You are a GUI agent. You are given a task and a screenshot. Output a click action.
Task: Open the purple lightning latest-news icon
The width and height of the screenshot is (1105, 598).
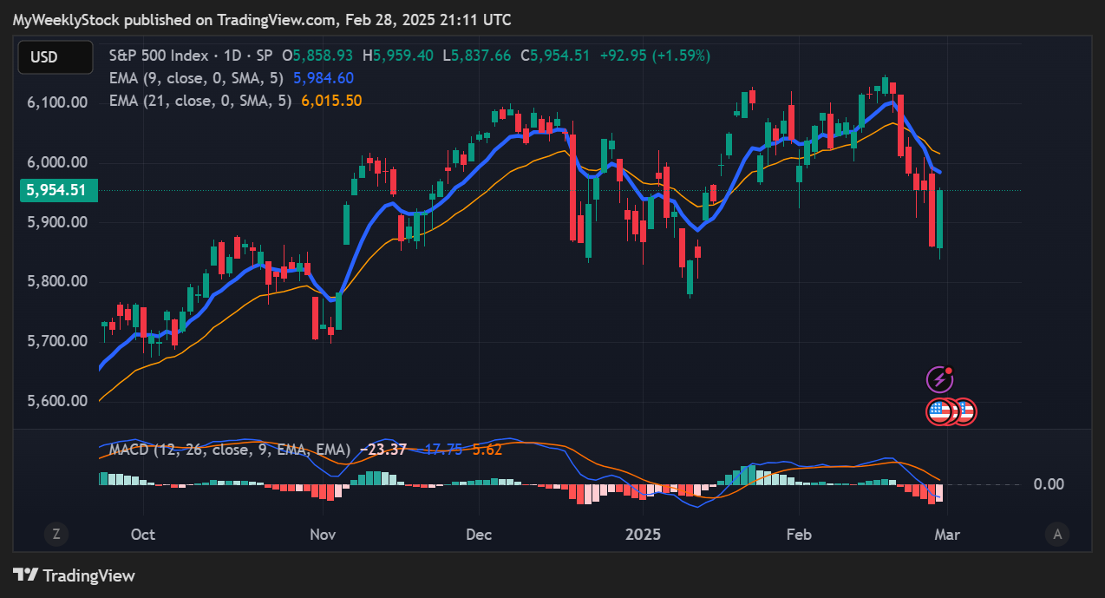[x=940, y=379]
